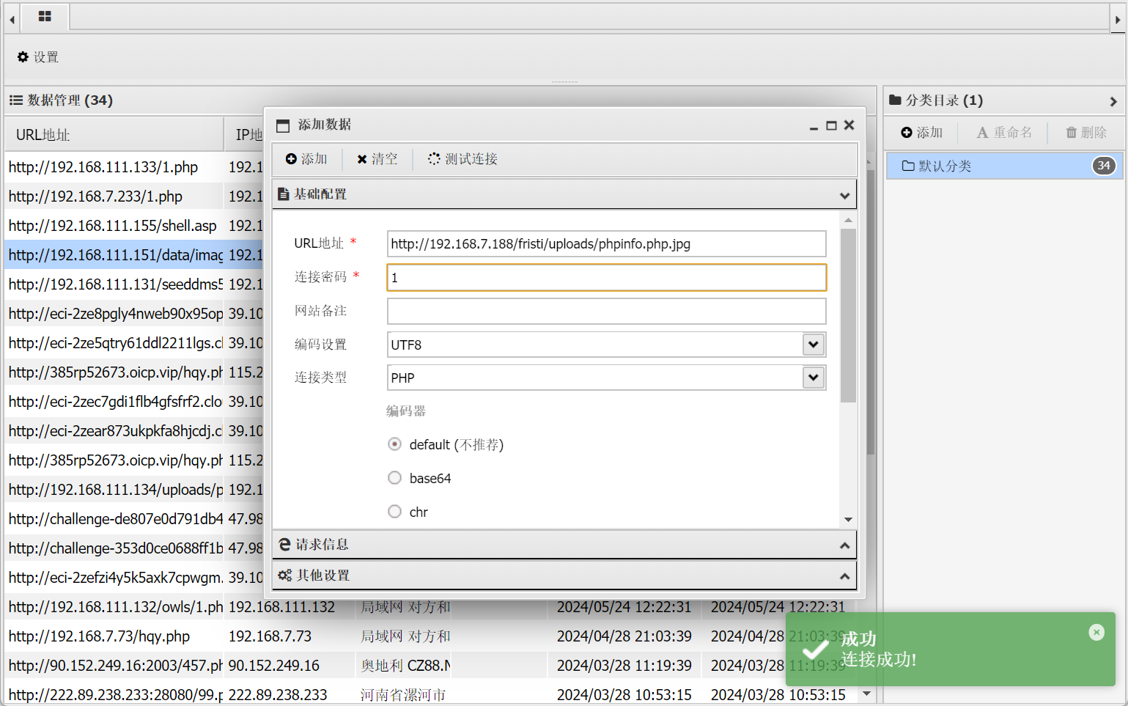This screenshot has height=706, width=1128.
Task: Select row http://eci-2ze5qtry61ddl2211lgs
Action: pos(114,343)
